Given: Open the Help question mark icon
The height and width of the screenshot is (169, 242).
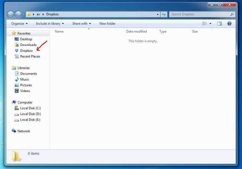Looking at the screenshot, I should pos(229,24).
